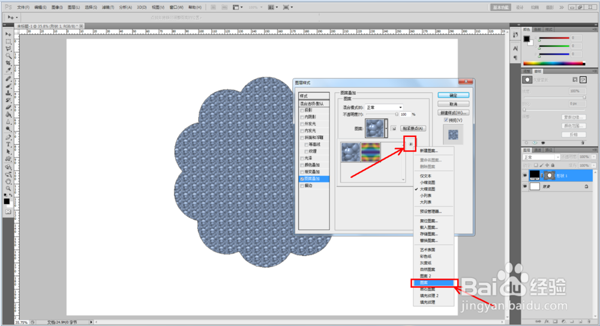The image size is (600, 326).
Task: Click the 贴紧原点(A) button
Action: 413,128
